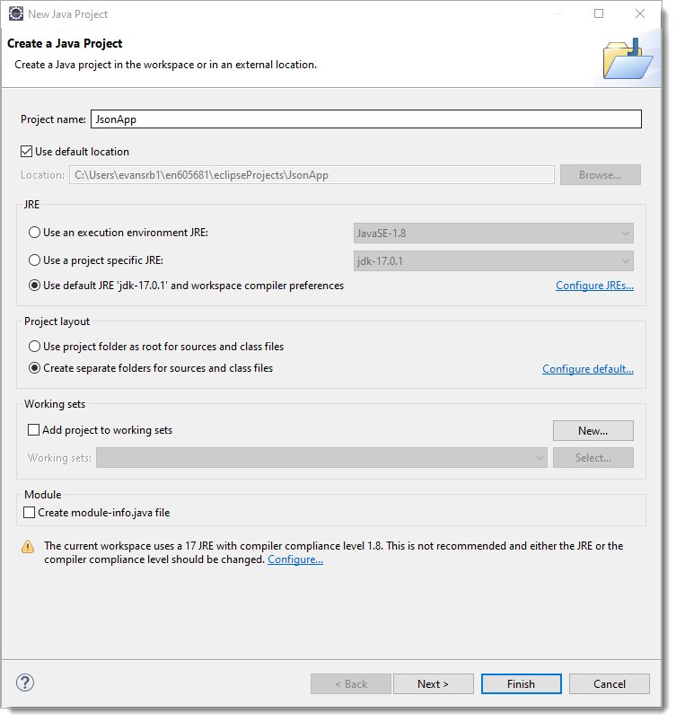Uncheck Use default location checkbox
The width and height of the screenshot is (676, 722).
coord(26,152)
